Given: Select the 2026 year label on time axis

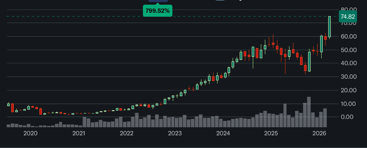Looking at the screenshot, I should click(x=319, y=133).
